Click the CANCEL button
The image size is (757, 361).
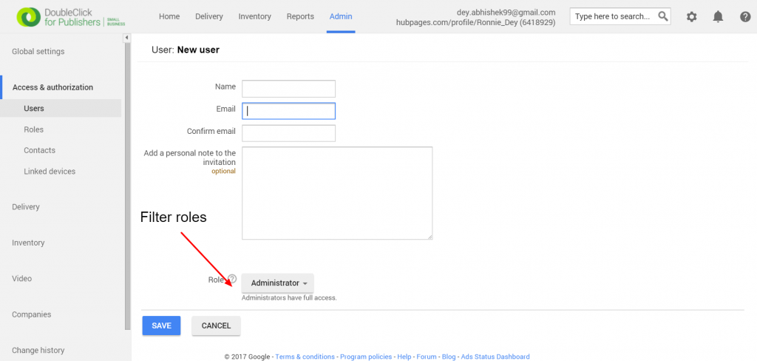pos(217,325)
